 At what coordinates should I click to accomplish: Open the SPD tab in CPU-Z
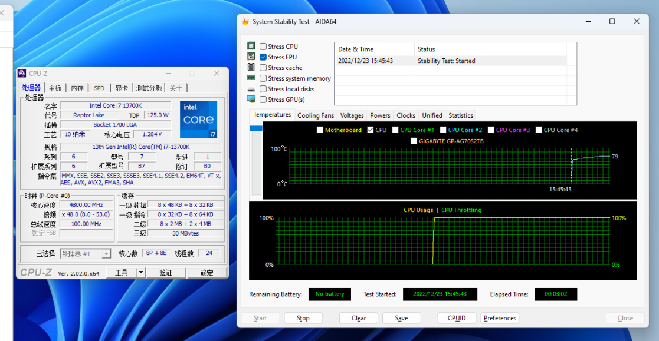pos(99,88)
